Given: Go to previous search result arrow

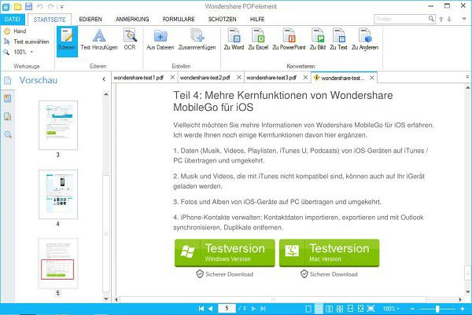Looking at the screenshot, I should (441, 19).
